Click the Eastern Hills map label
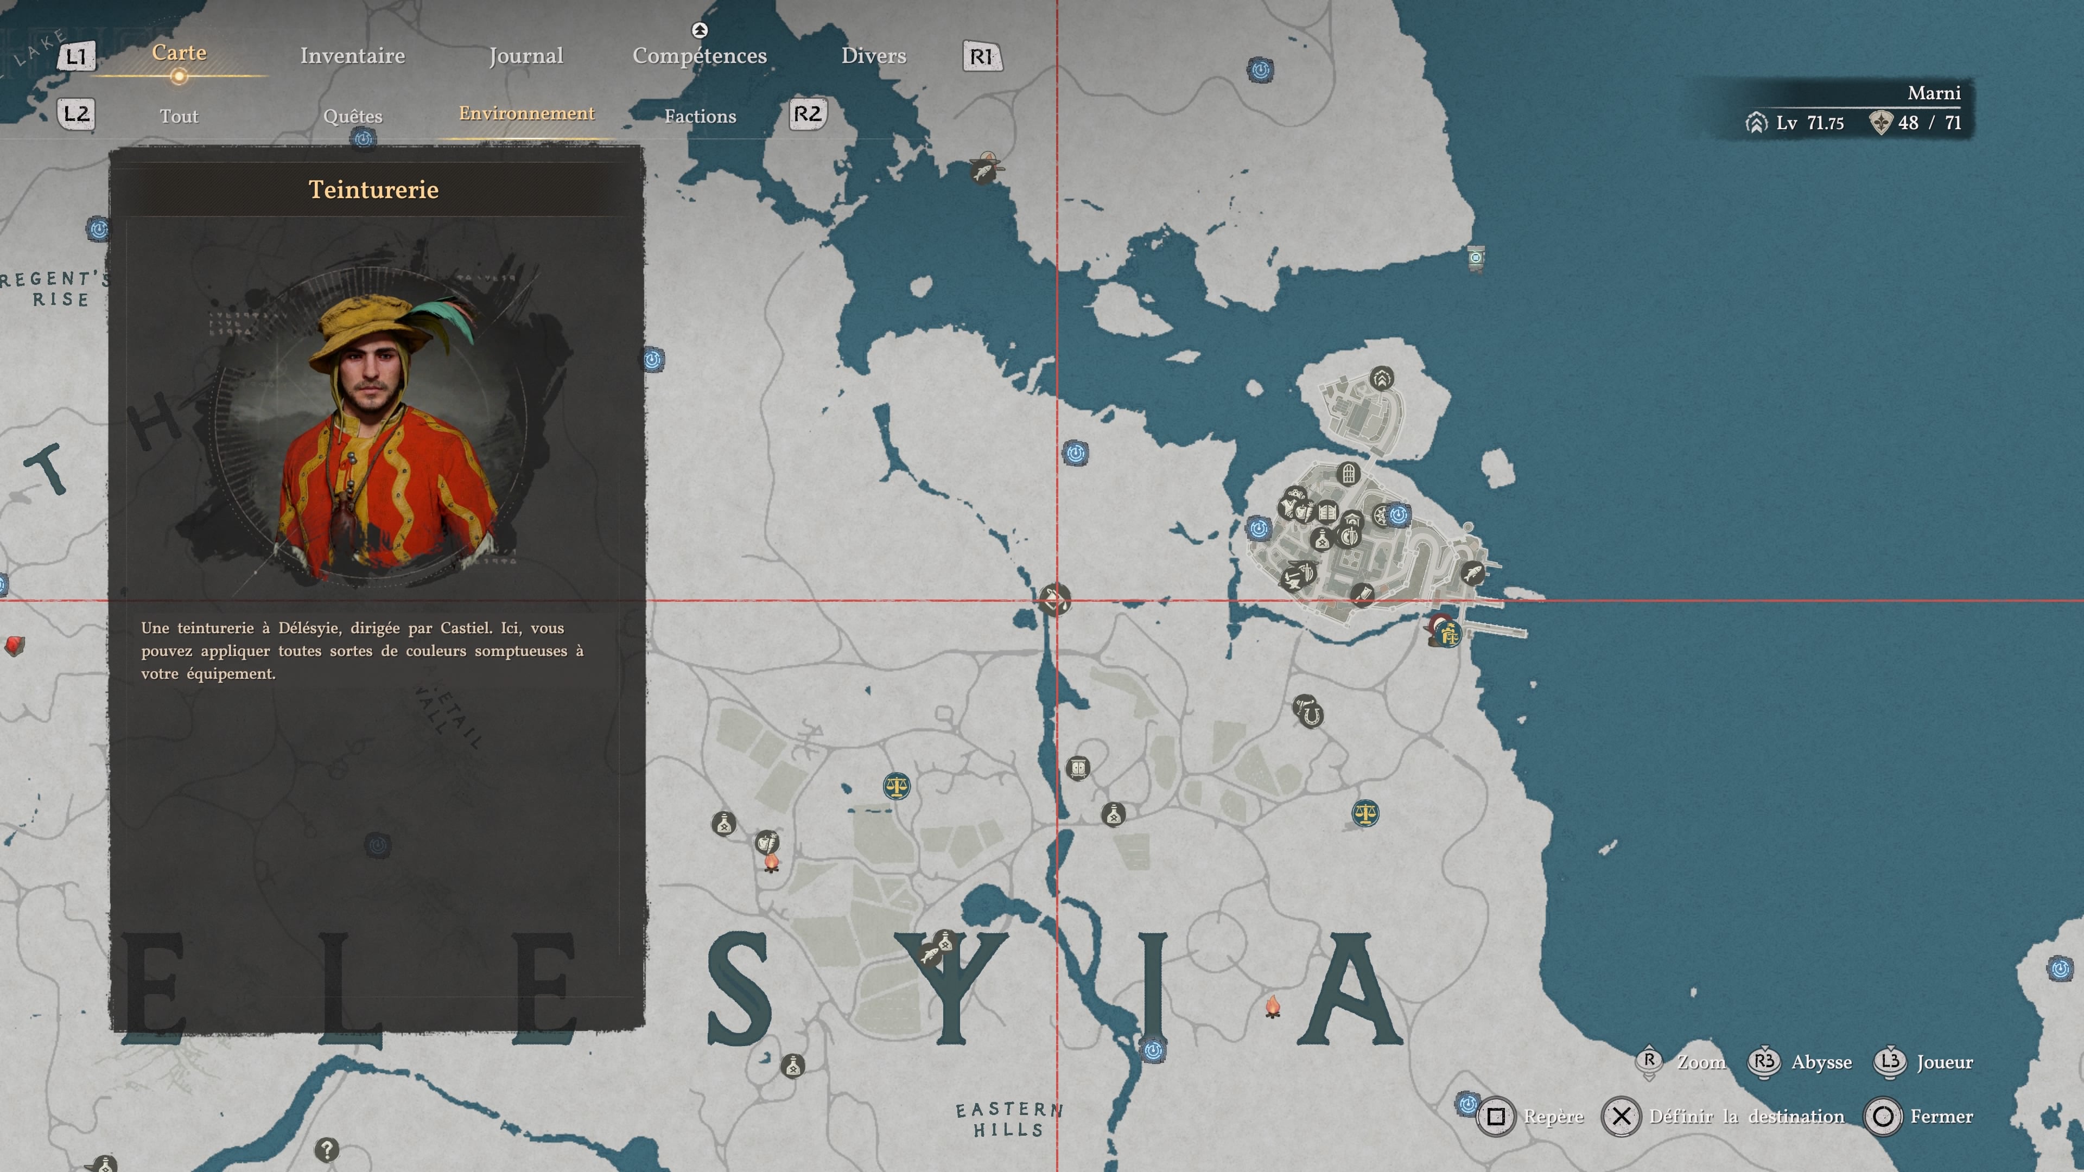 (1009, 1119)
